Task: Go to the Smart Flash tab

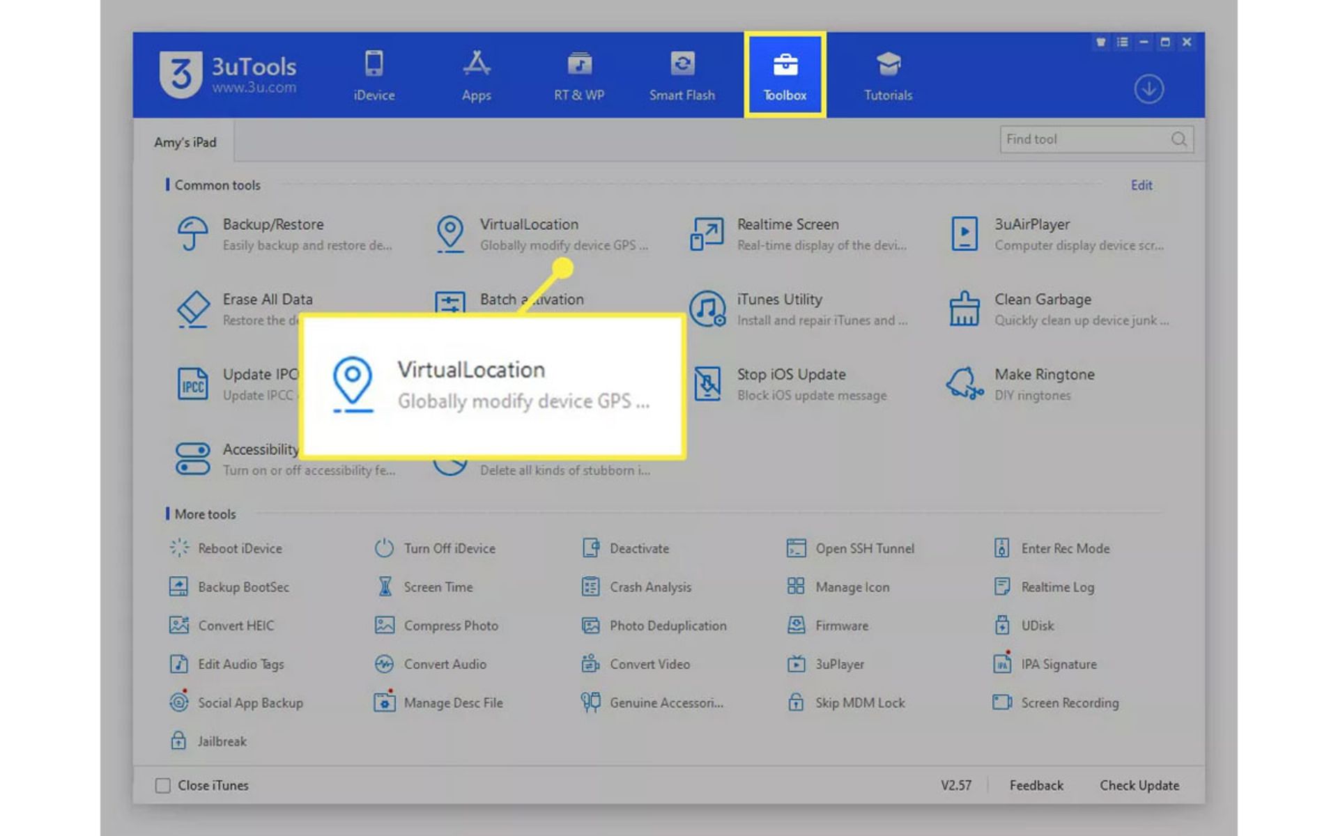Action: pyautogui.click(x=682, y=75)
